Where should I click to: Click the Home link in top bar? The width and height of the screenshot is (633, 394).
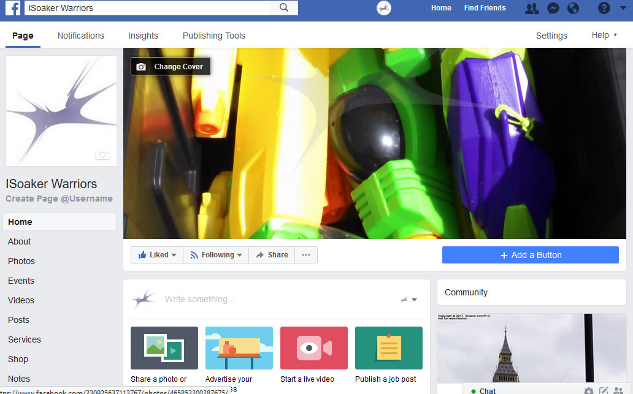441,8
